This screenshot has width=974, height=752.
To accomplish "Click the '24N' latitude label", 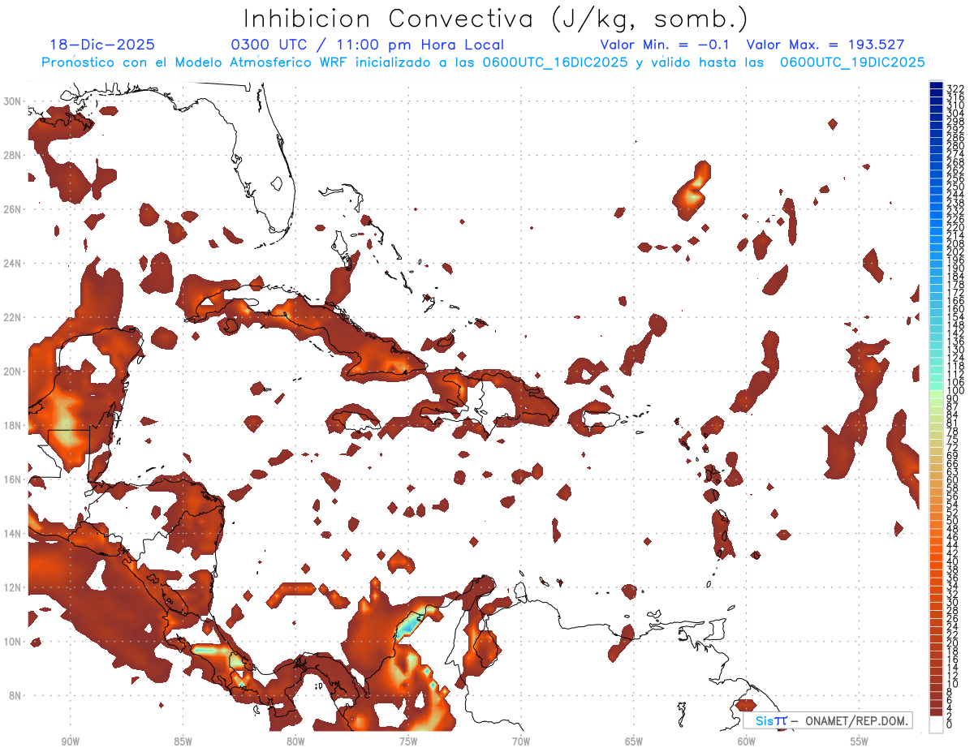I will 14,264.
